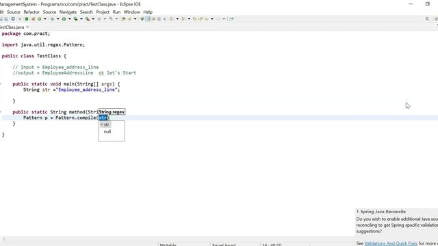
Task: Open the Next Annotation dropdown arrow
Action: click(177, 19)
